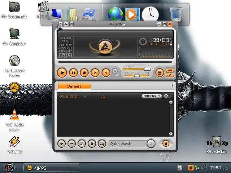Save the playlist with the orange disk button

166,143
